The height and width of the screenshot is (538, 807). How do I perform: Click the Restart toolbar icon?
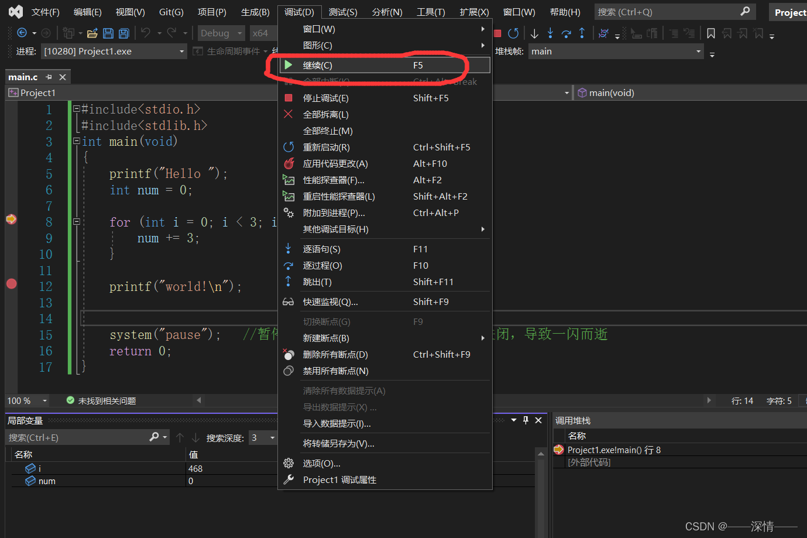tap(513, 33)
